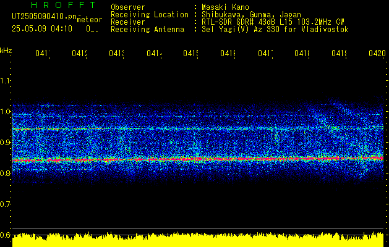
Task: Click the RTL-SDR 103.2MHz receiver text
Action: point(273,22)
